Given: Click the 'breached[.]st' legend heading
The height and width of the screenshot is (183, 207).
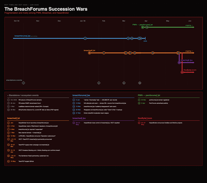Looking at the screenshot, I should (13, 118).
